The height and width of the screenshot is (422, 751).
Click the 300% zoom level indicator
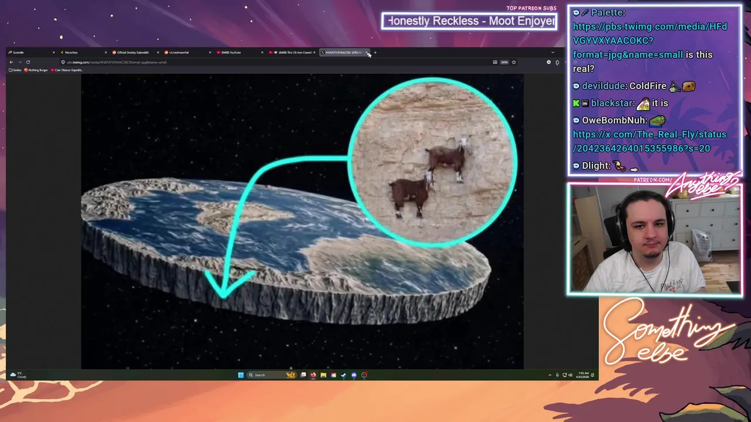[505, 62]
